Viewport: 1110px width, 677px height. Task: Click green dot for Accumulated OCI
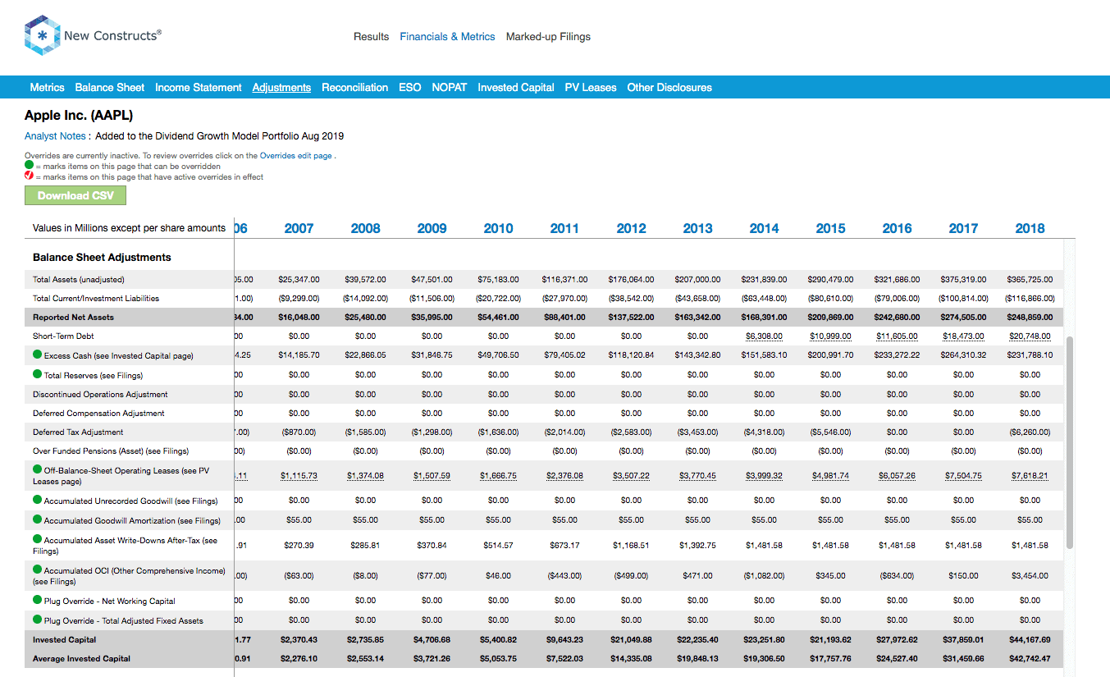(38, 570)
